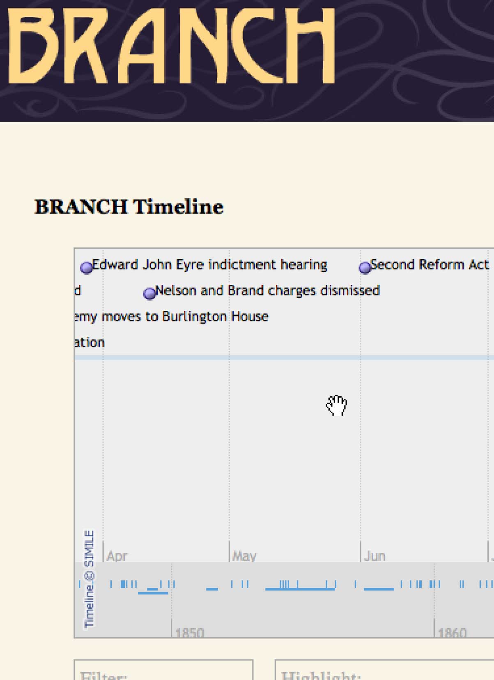Click dense tick cluster in overview band
The width and height of the screenshot is (494, 680).
(284, 584)
